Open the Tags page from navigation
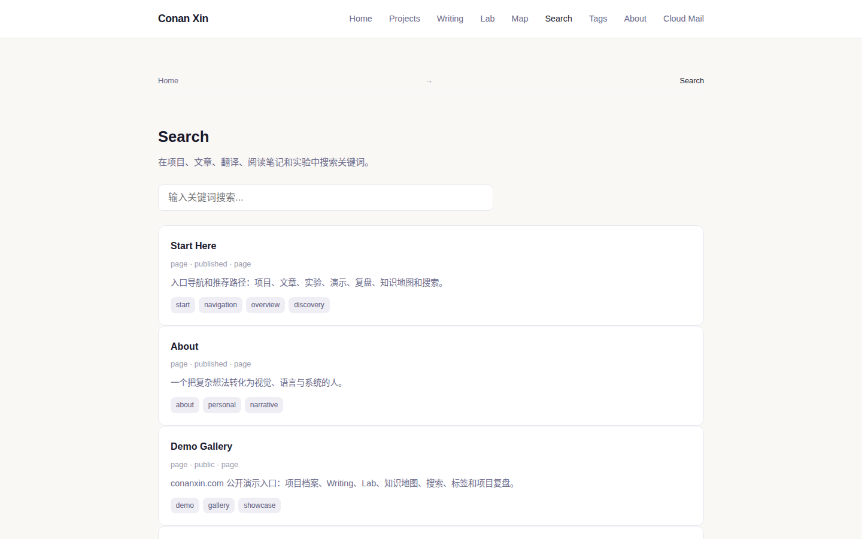 tap(598, 19)
